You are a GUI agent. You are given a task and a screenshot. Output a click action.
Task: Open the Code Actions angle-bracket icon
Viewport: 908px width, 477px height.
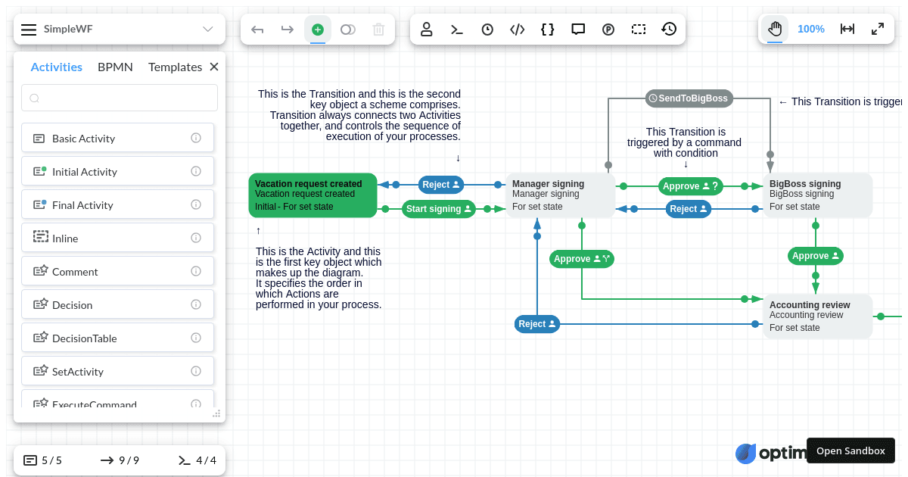[x=518, y=30]
